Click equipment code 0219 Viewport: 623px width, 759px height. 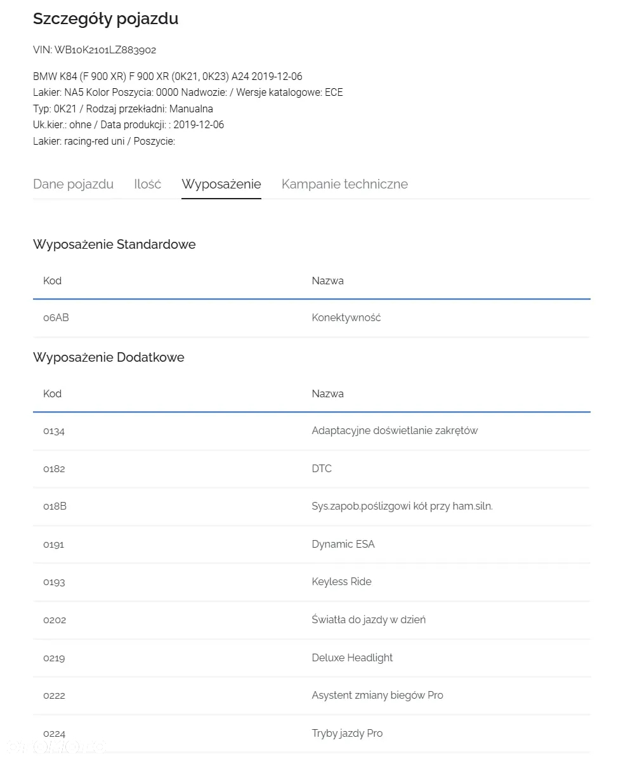54,658
